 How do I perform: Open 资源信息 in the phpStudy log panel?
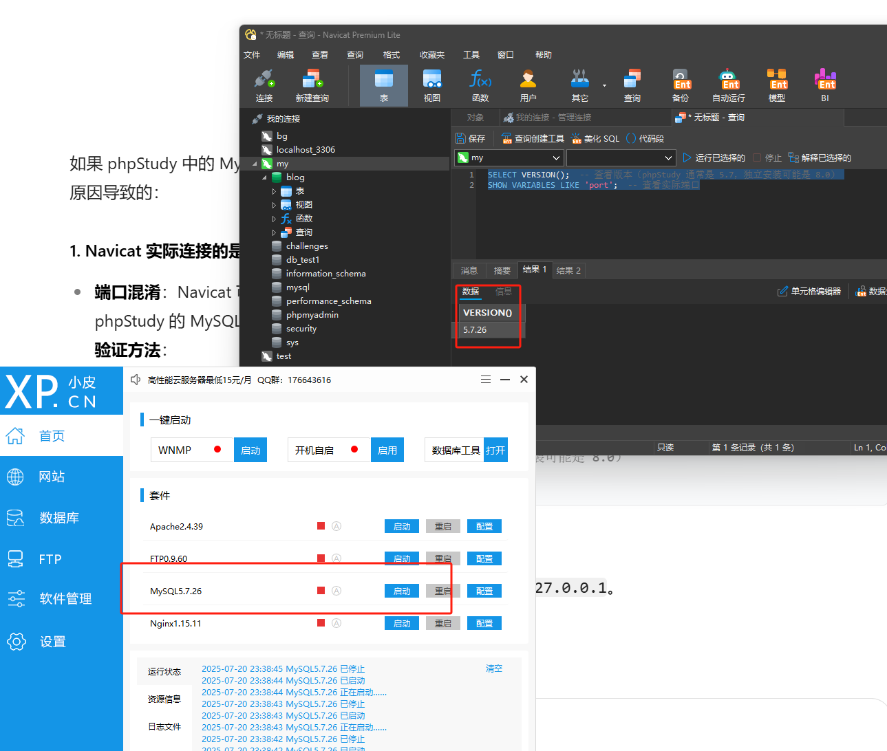tap(164, 699)
